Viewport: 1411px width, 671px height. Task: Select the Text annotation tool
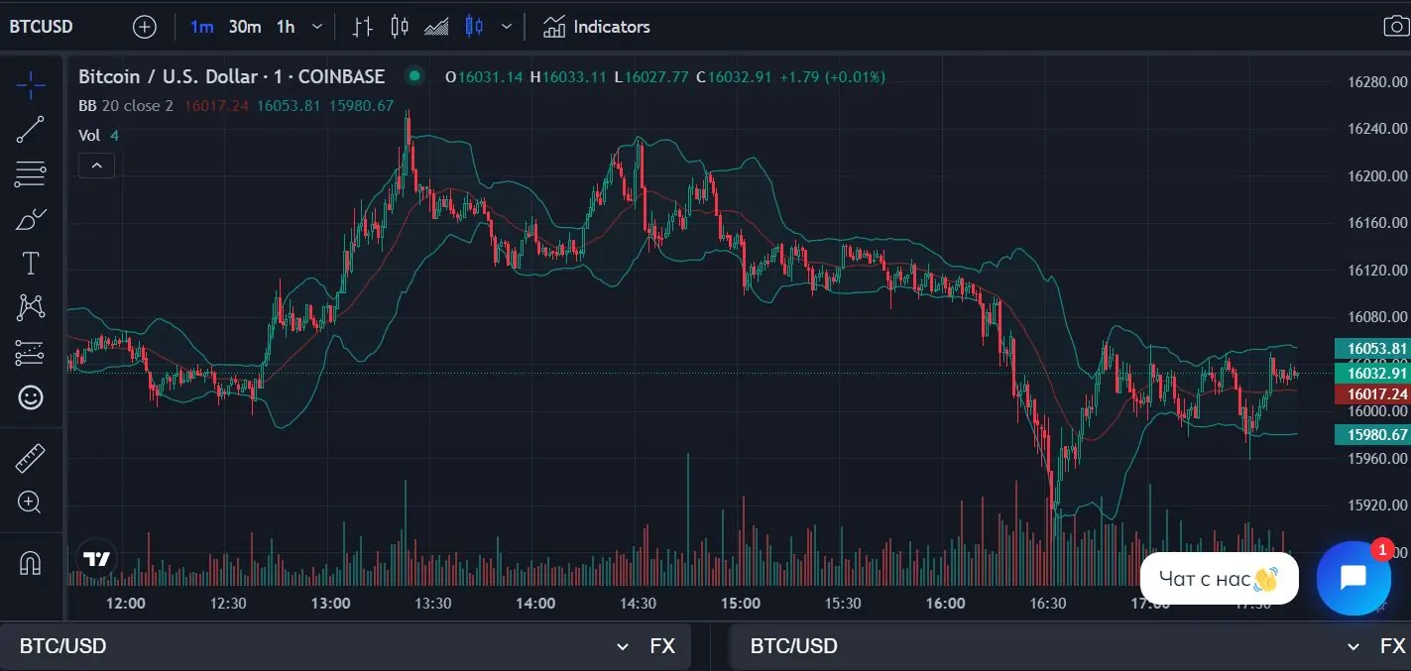click(x=31, y=263)
